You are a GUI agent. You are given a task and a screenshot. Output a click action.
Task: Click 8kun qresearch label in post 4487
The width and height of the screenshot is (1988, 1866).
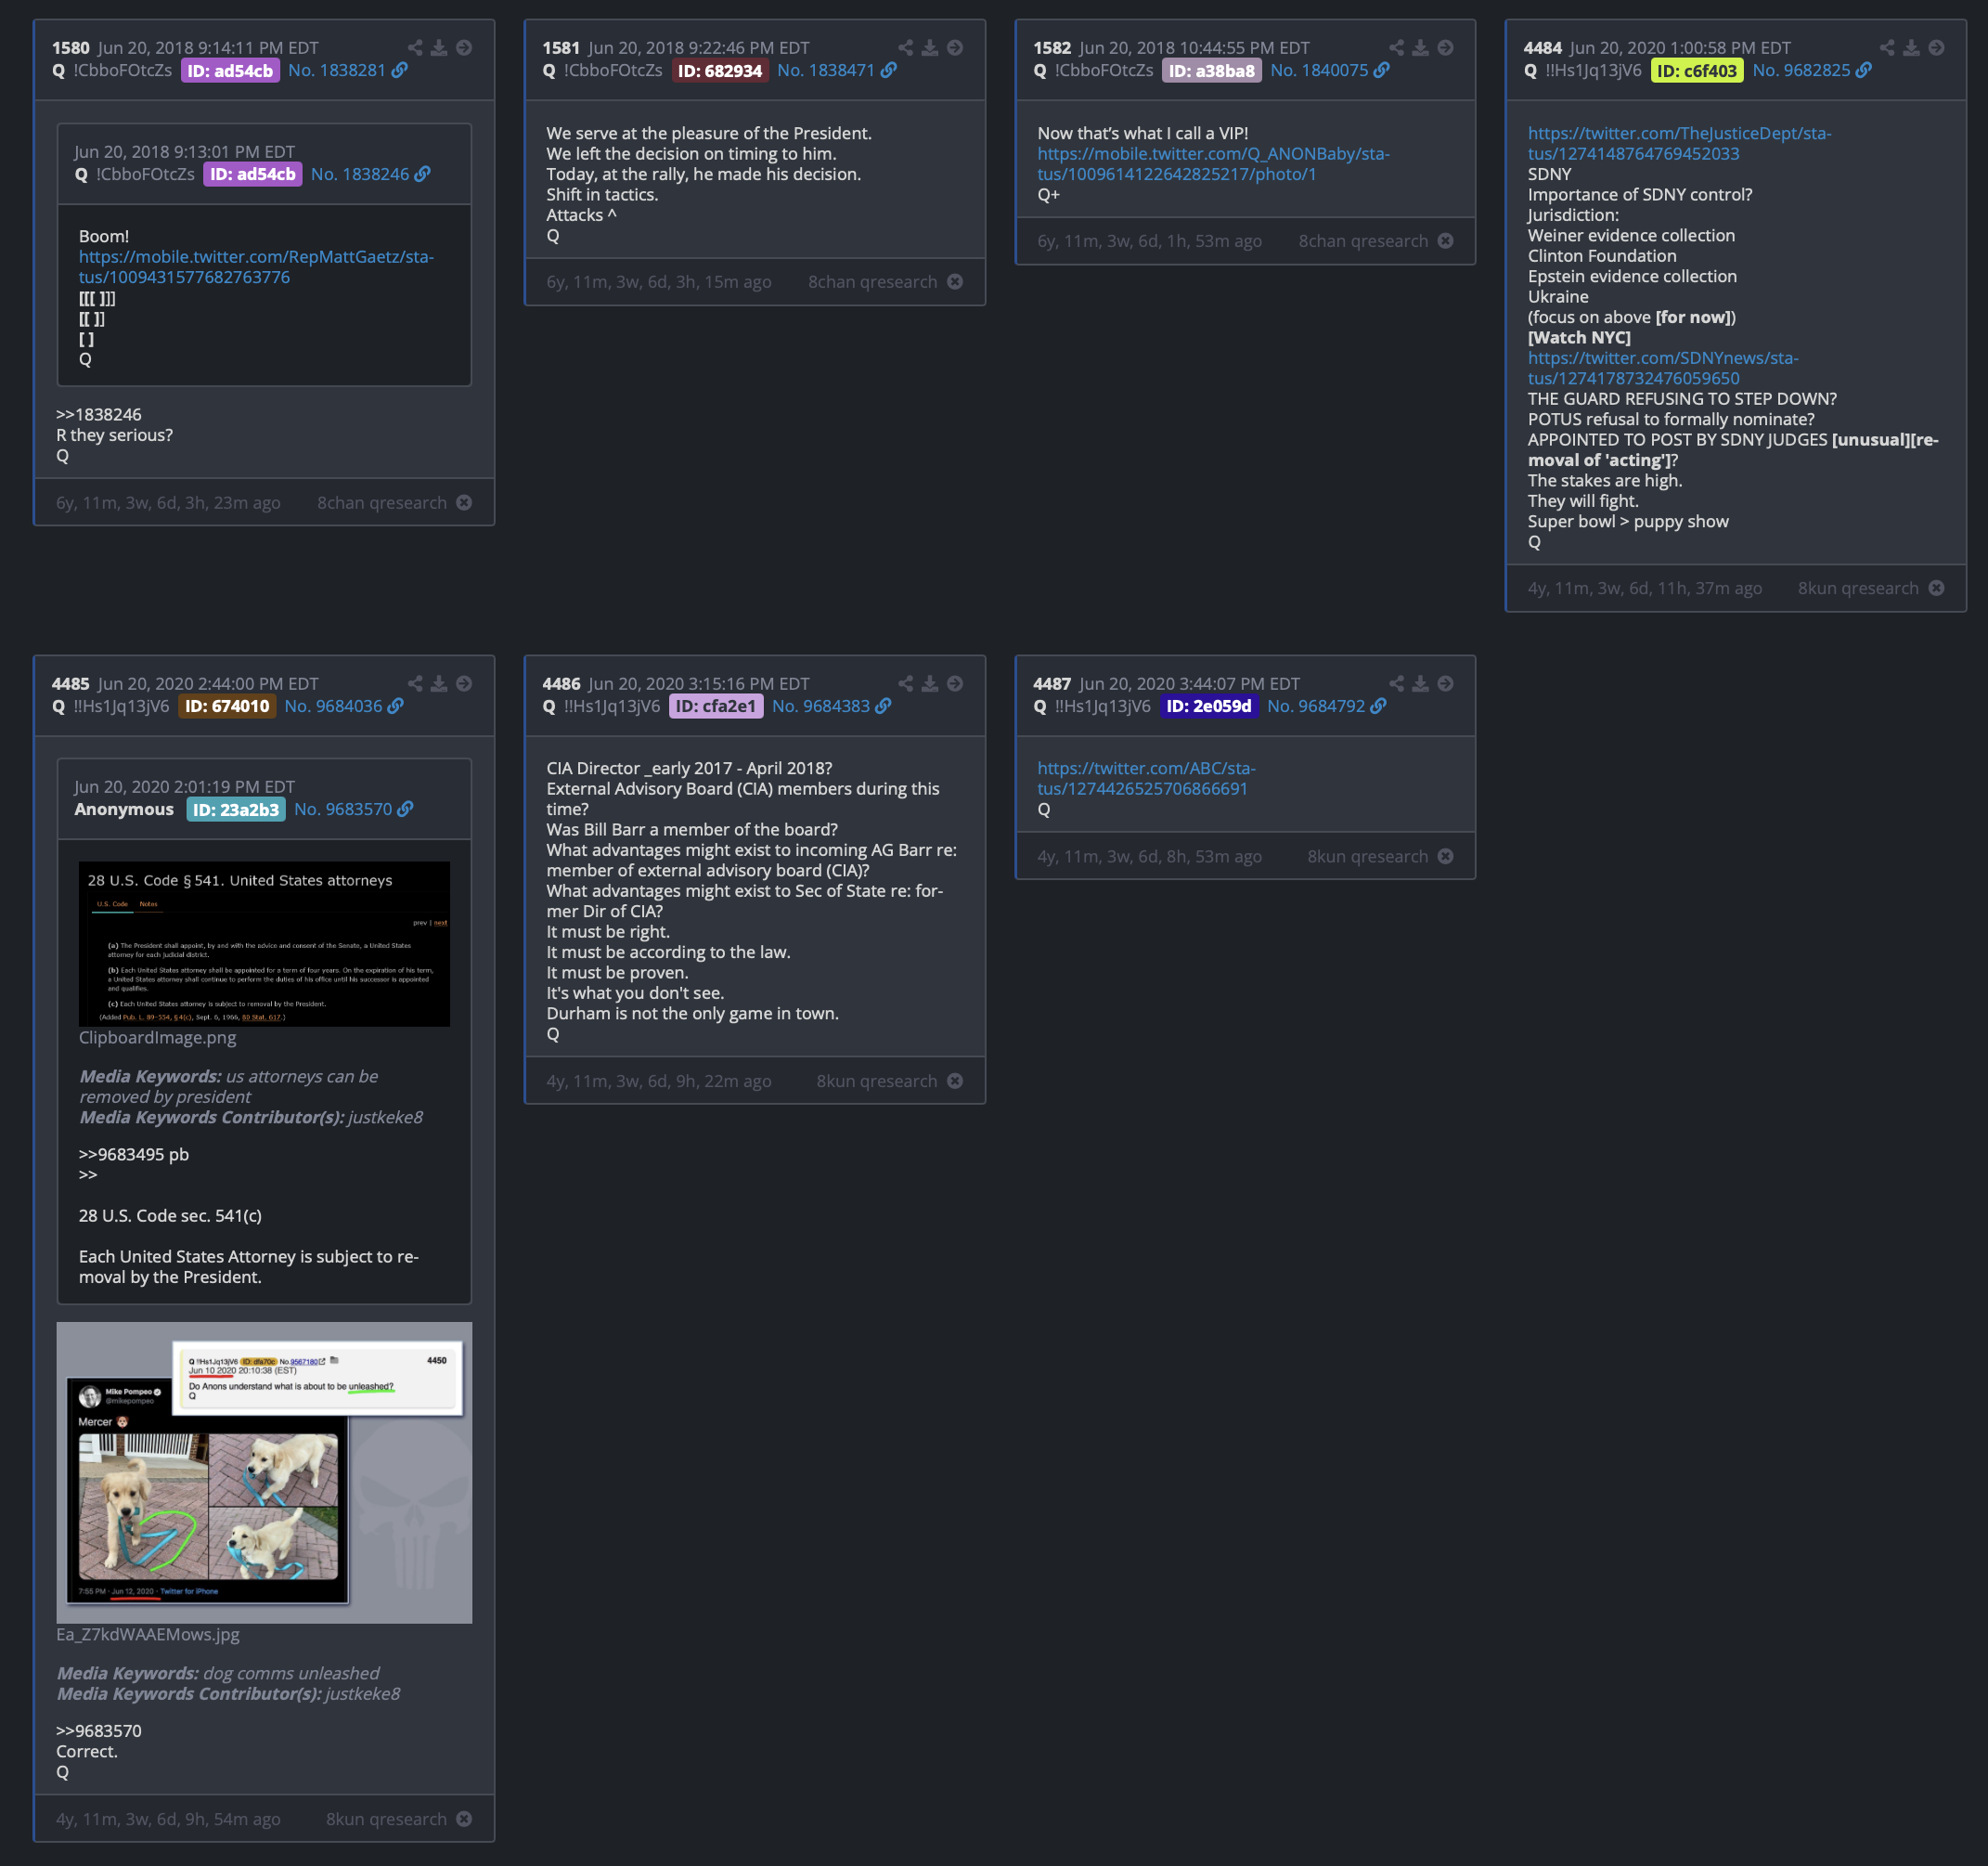1368,857
